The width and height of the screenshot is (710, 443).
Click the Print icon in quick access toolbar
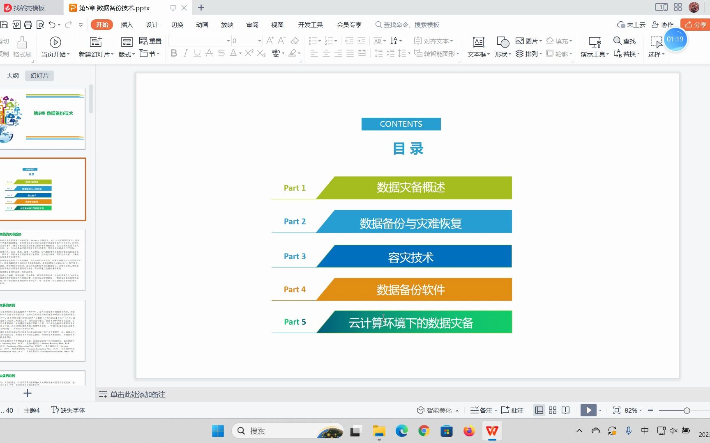coord(28,25)
